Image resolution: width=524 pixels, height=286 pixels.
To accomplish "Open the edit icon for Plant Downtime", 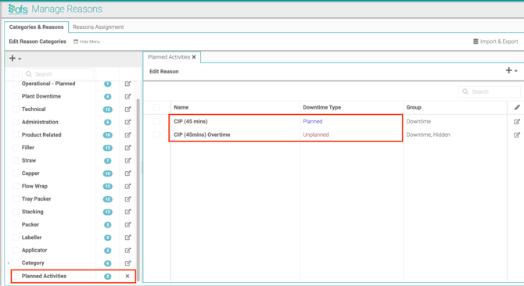I will pos(127,96).
